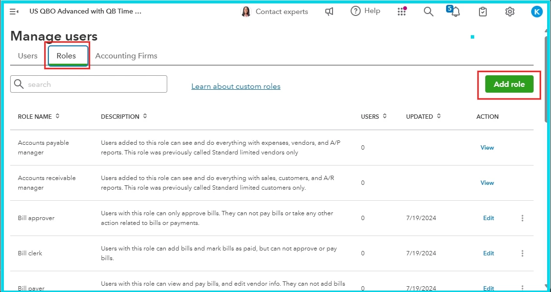
Task: Click the company name US QBO Advanced
Action: pos(86,11)
